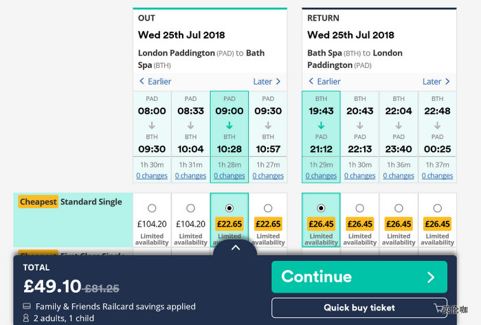Viewport: 481px width, 325px height.
Task: Click the Continue arrow icon
Action: [x=431, y=278]
